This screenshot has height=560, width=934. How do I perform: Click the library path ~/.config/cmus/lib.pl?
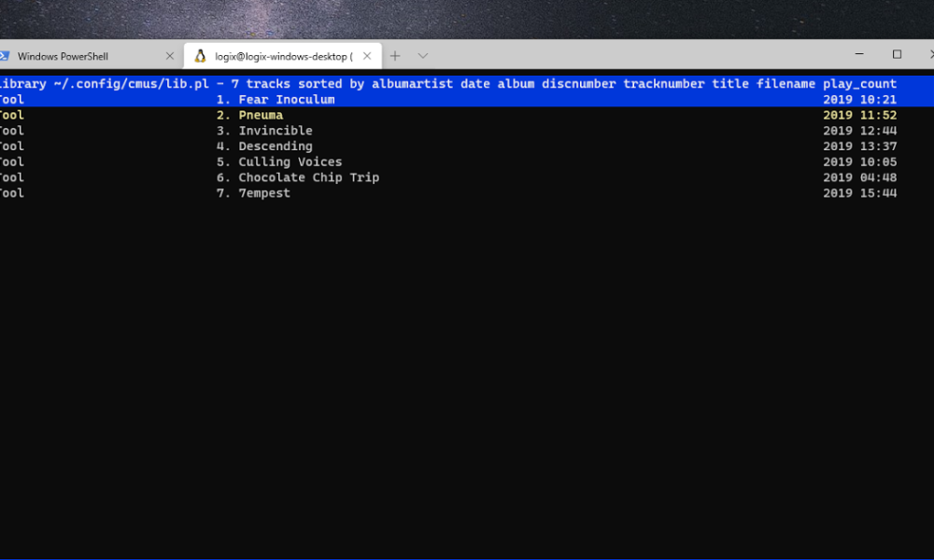(131, 84)
